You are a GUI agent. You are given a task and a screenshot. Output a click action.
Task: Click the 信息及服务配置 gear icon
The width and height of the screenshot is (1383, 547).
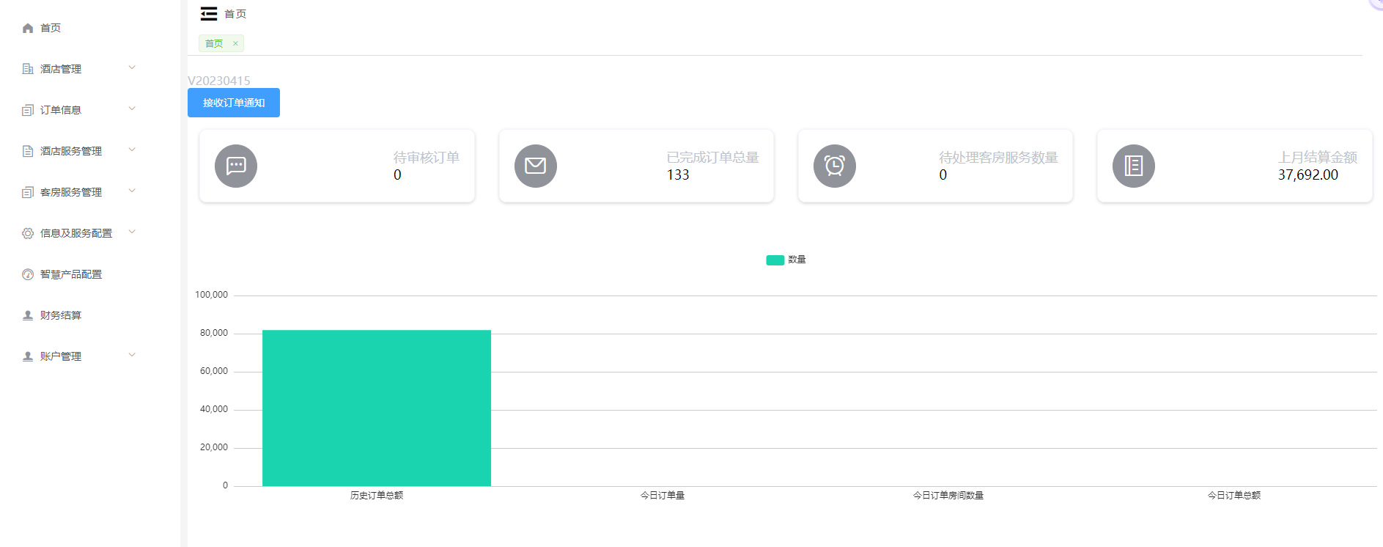point(28,233)
